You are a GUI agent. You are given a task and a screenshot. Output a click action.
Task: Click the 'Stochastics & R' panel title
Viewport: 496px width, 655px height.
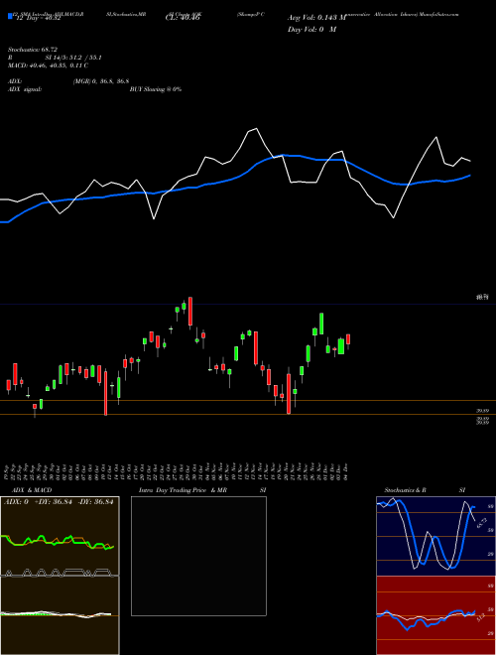point(405,490)
